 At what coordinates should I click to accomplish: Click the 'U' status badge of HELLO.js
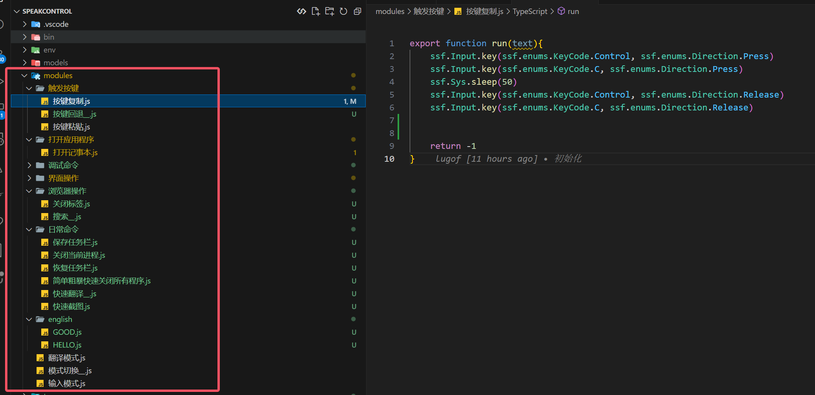click(354, 345)
